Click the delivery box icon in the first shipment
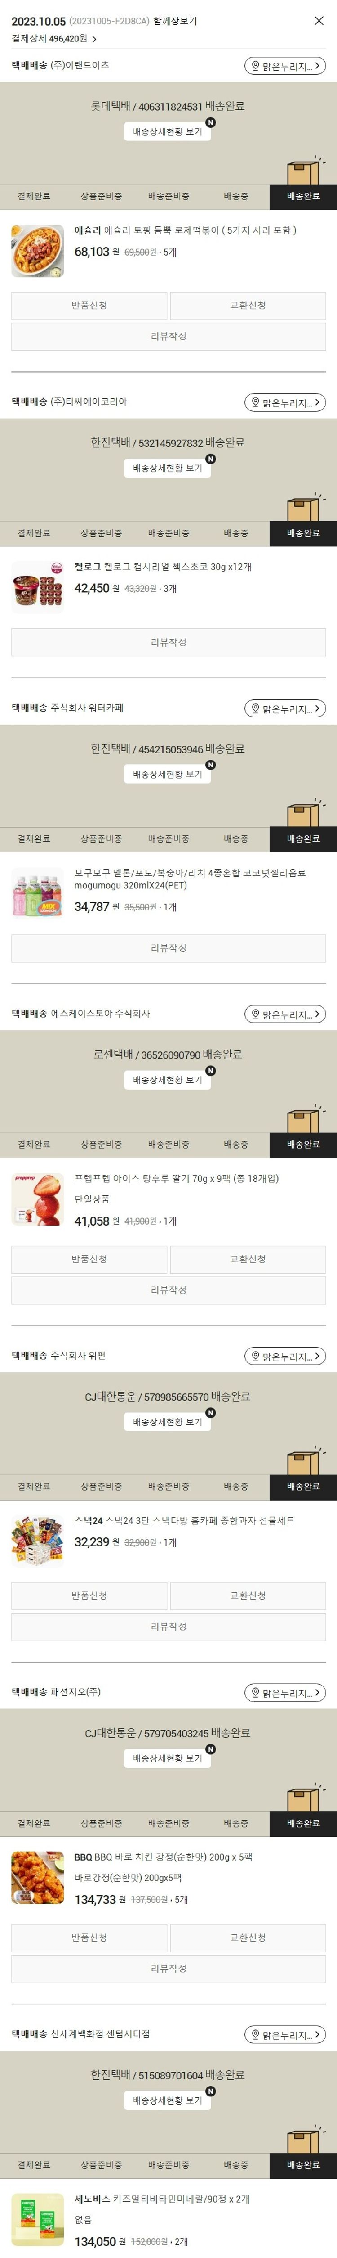Viewport: 337px width, 2258px height. (x=304, y=170)
